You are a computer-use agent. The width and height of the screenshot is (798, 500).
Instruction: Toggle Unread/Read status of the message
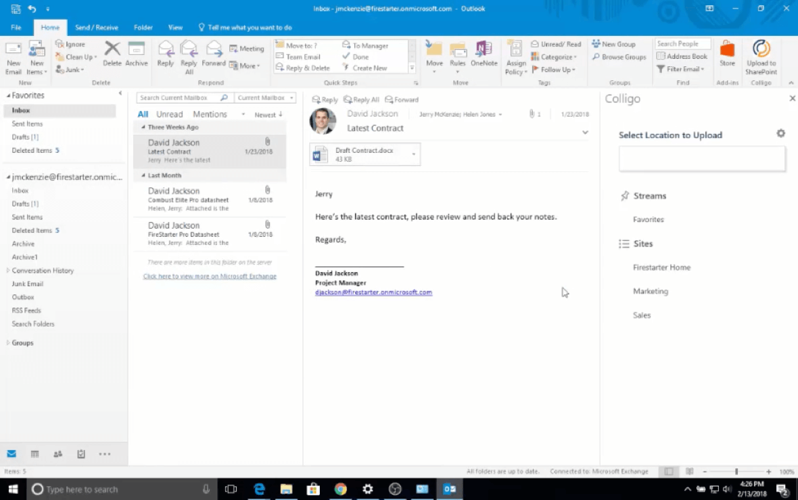click(x=556, y=44)
